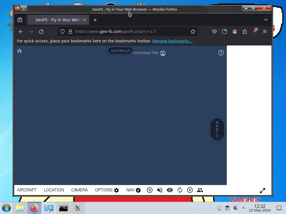Viewport: 286px width, 214px height.
Task: Open the clipboard tray icon
Action: 227,208
